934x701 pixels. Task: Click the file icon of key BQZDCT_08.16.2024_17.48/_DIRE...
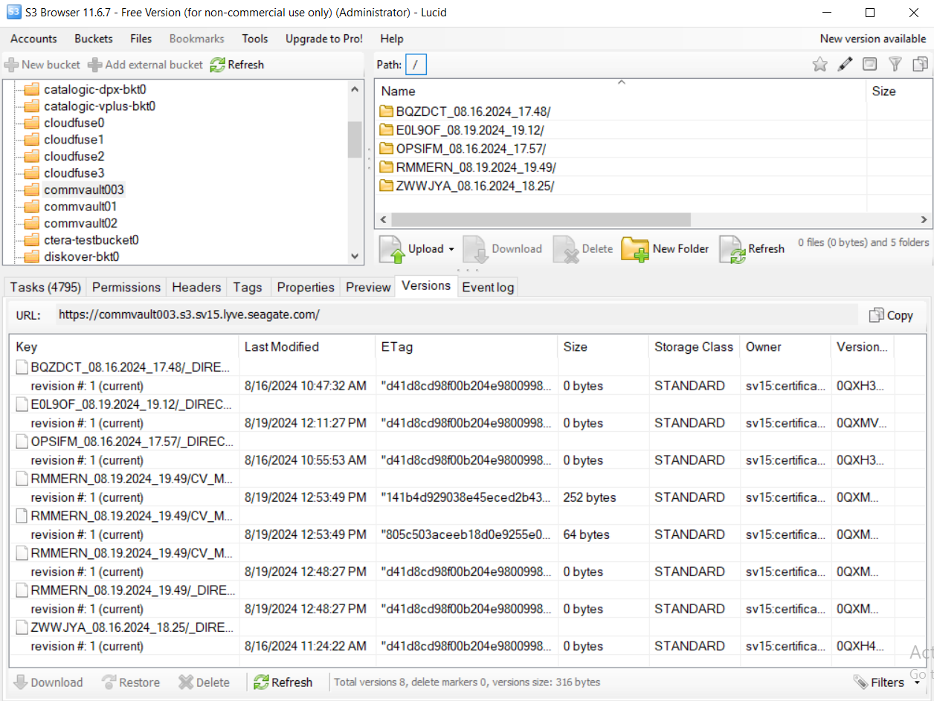tap(22, 367)
